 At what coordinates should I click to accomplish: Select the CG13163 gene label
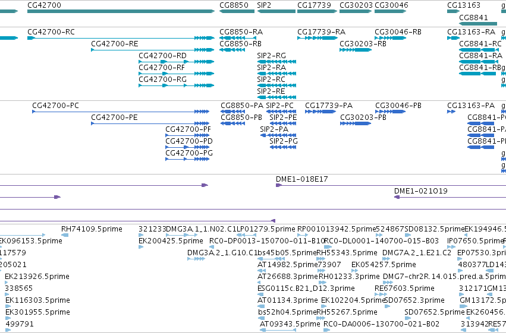tap(464, 5)
